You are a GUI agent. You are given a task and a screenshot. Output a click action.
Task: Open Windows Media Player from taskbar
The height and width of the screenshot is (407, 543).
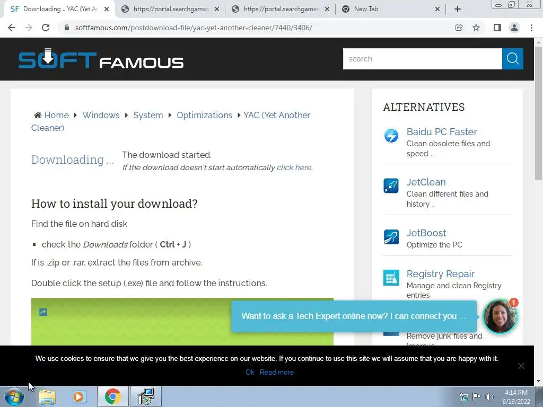point(80,397)
